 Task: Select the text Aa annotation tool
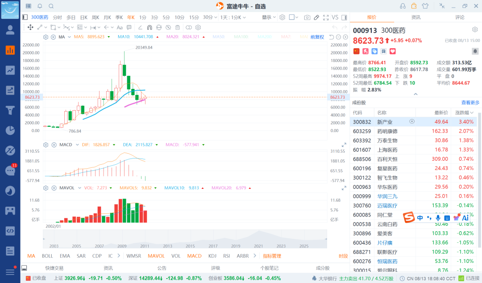point(120,27)
